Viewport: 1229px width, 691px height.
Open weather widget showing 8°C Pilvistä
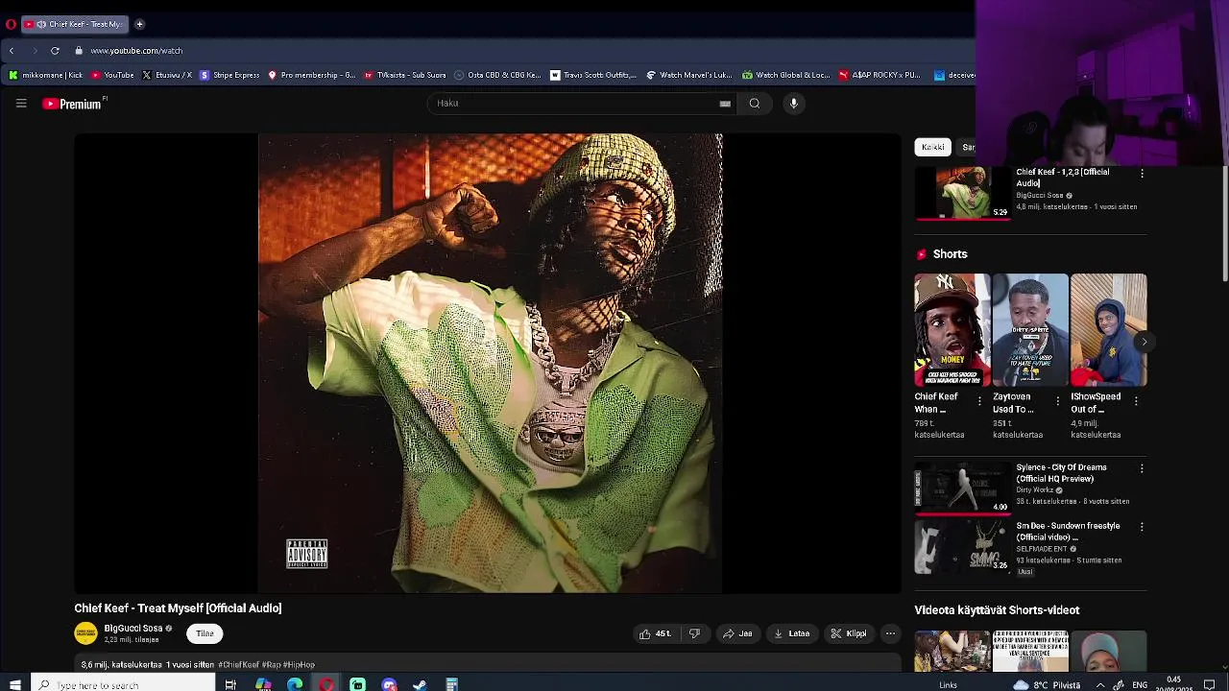tap(1048, 685)
